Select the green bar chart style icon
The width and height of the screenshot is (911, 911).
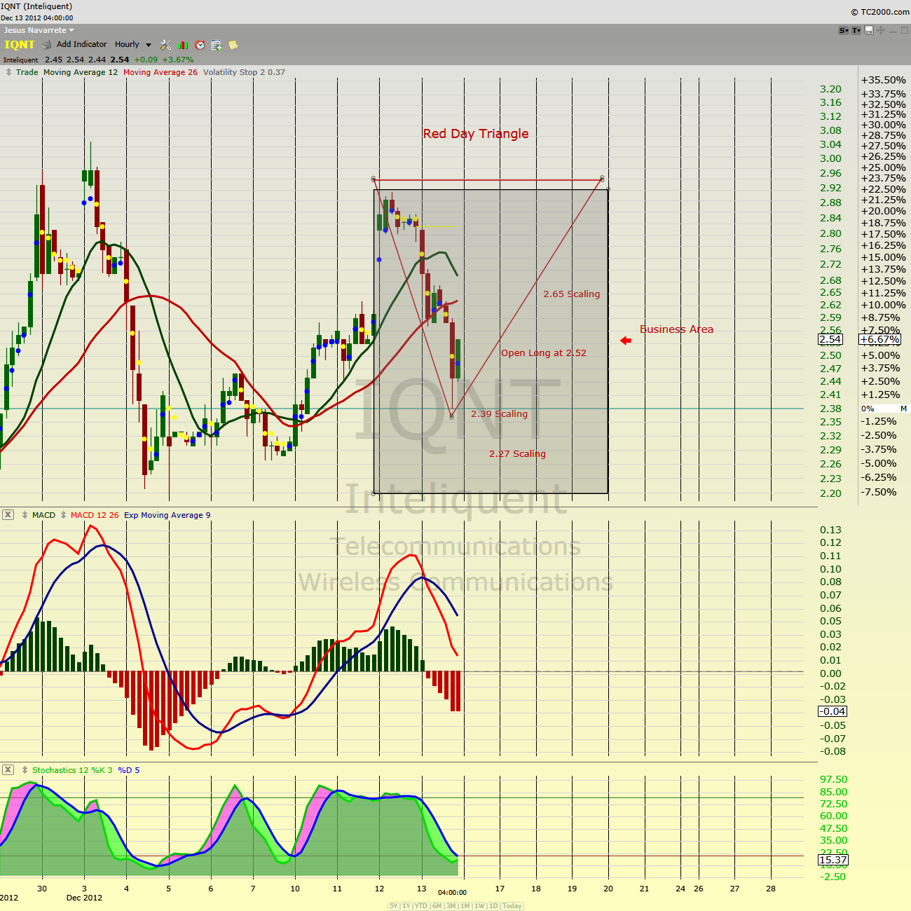pos(183,45)
